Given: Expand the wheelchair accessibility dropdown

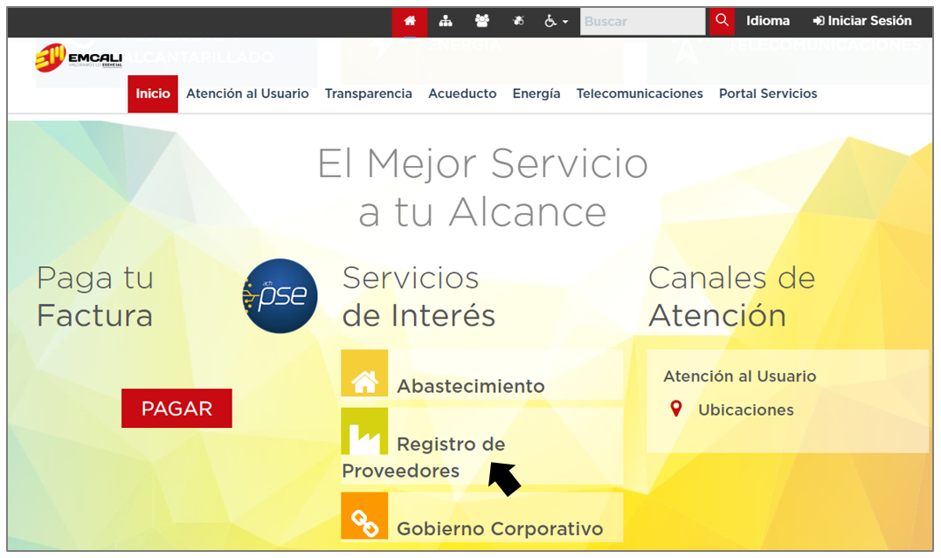Looking at the screenshot, I should pos(556,21).
